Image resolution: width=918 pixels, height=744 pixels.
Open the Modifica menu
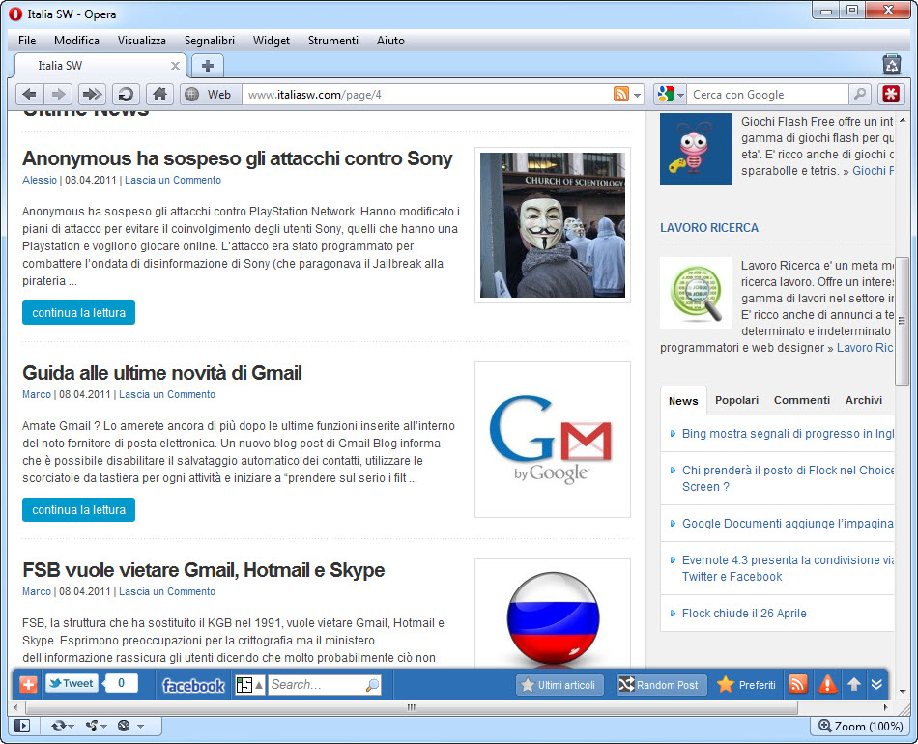pos(76,41)
